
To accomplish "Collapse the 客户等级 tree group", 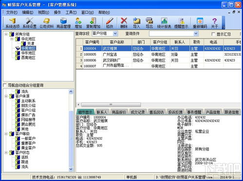I will click(x=6, y=134).
